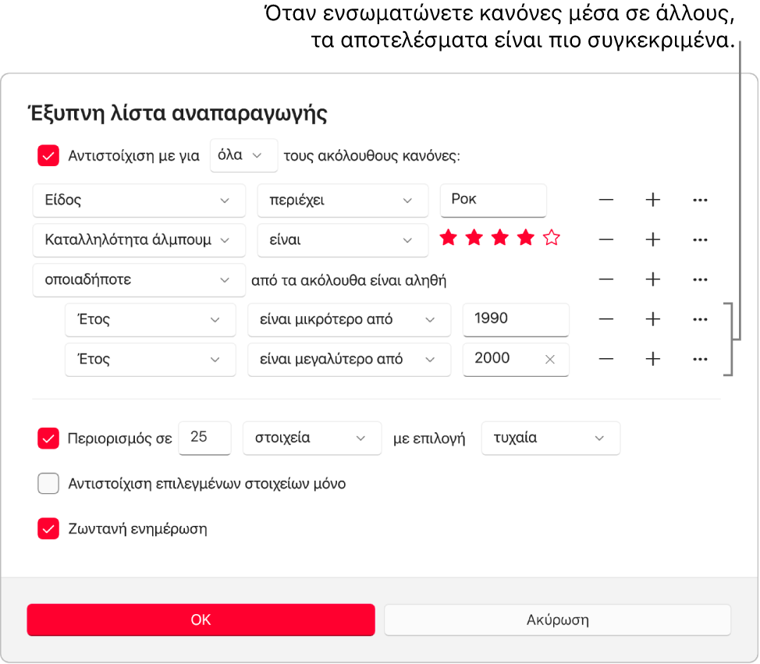The image size is (760, 664).
Task: Click the Ακύρωση button
Action: tap(557, 620)
